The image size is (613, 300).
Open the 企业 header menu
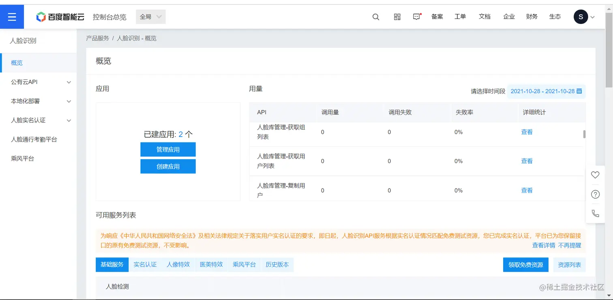[509, 17]
